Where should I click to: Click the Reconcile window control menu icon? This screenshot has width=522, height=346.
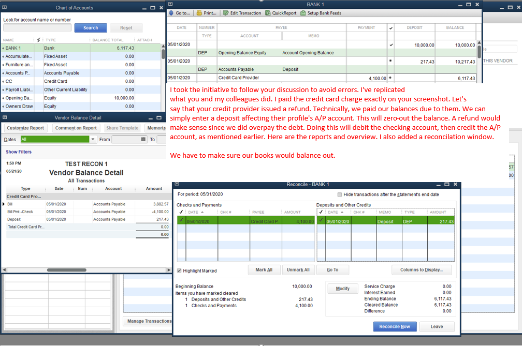(177, 184)
